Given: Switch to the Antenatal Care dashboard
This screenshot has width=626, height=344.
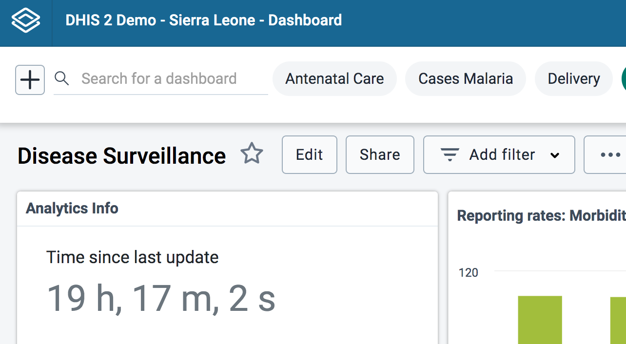Looking at the screenshot, I should coord(334,79).
